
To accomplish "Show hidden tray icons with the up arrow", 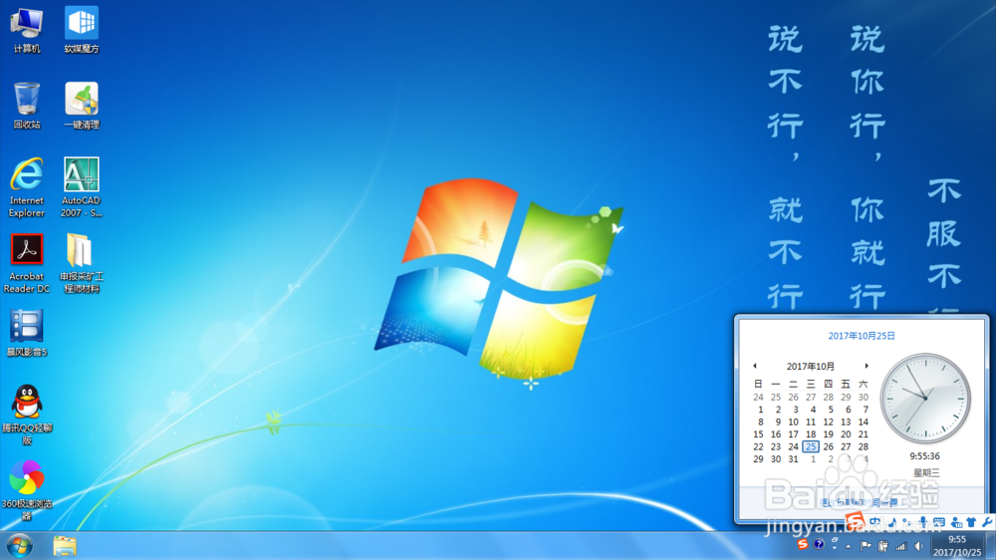I will click(849, 546).
